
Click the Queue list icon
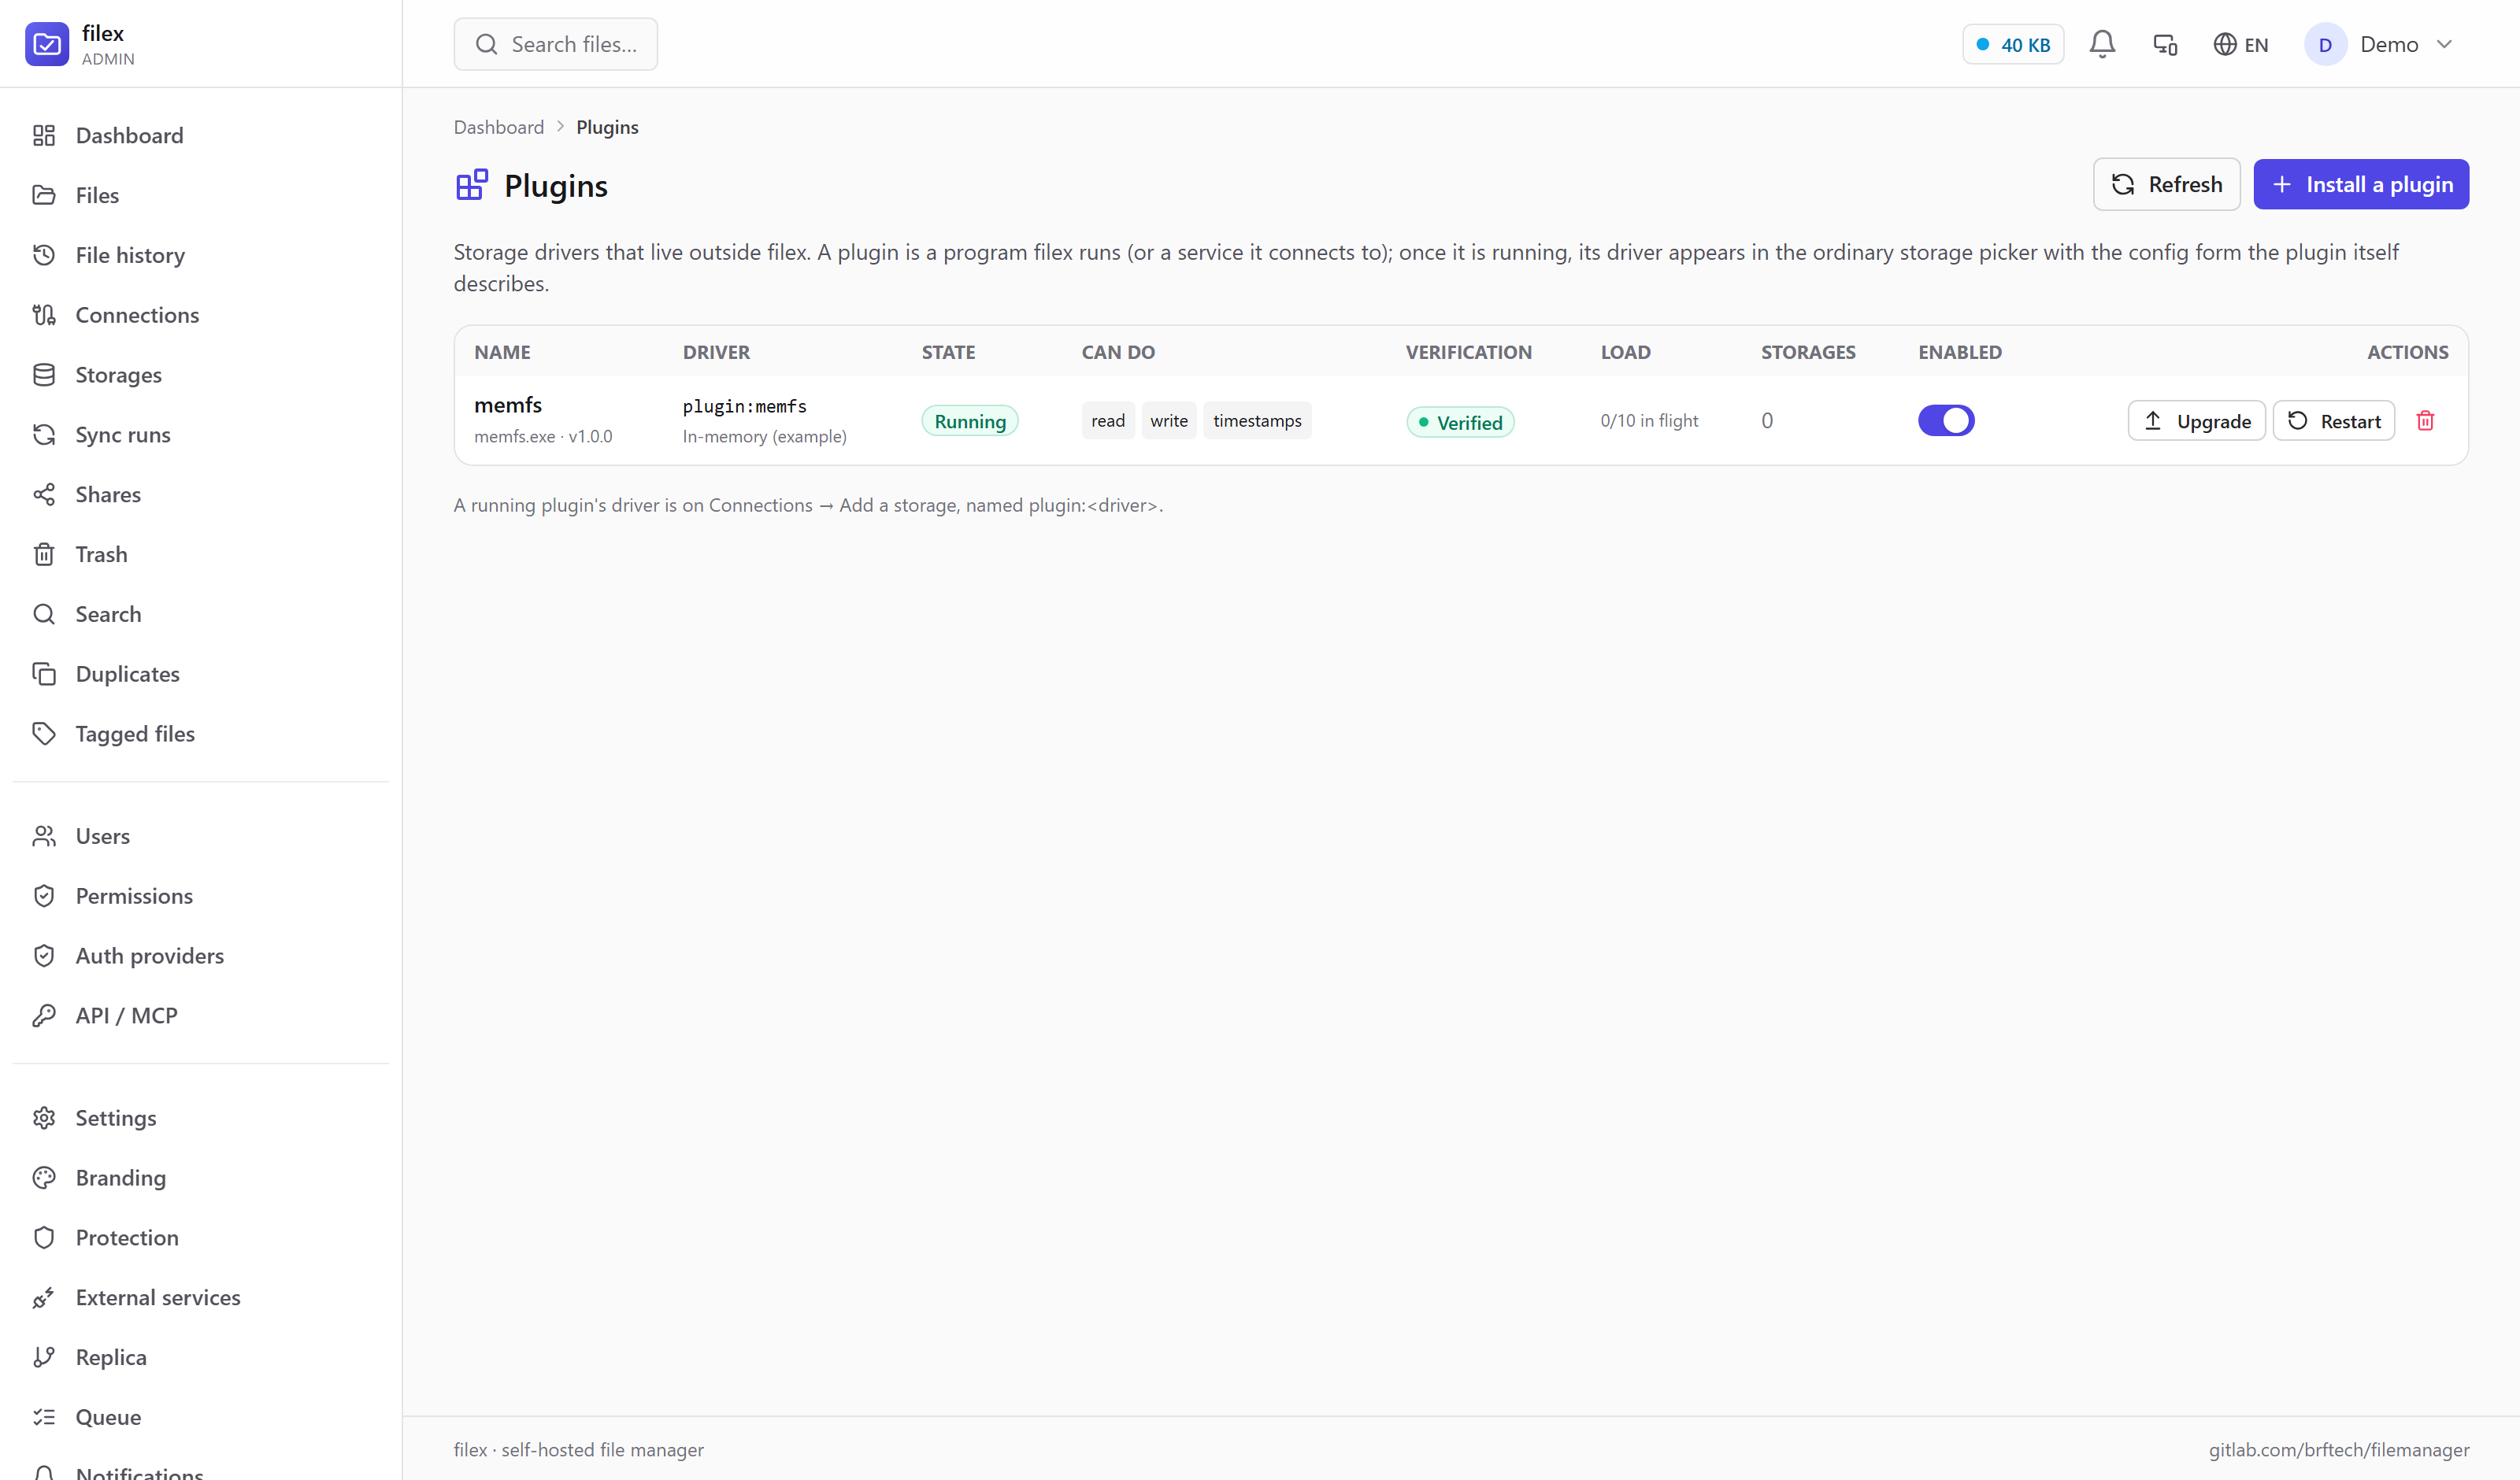tap(44, 1417)
